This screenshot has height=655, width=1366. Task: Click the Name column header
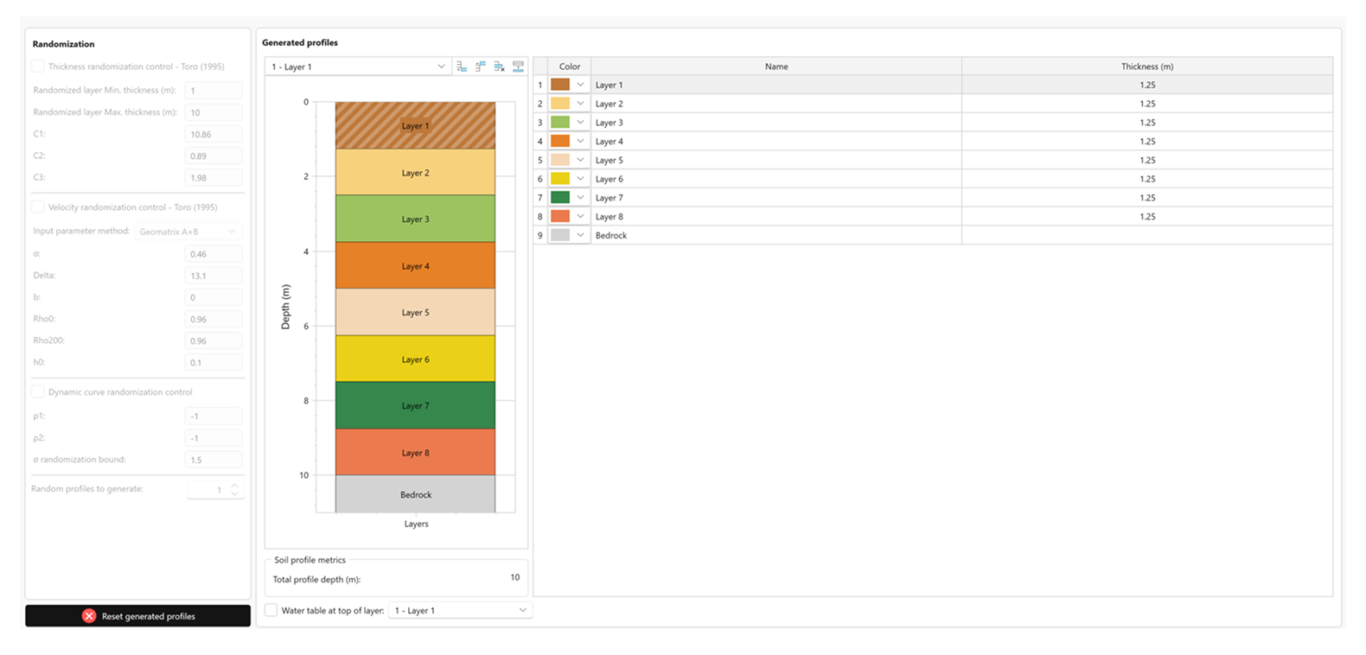(776, 67)
